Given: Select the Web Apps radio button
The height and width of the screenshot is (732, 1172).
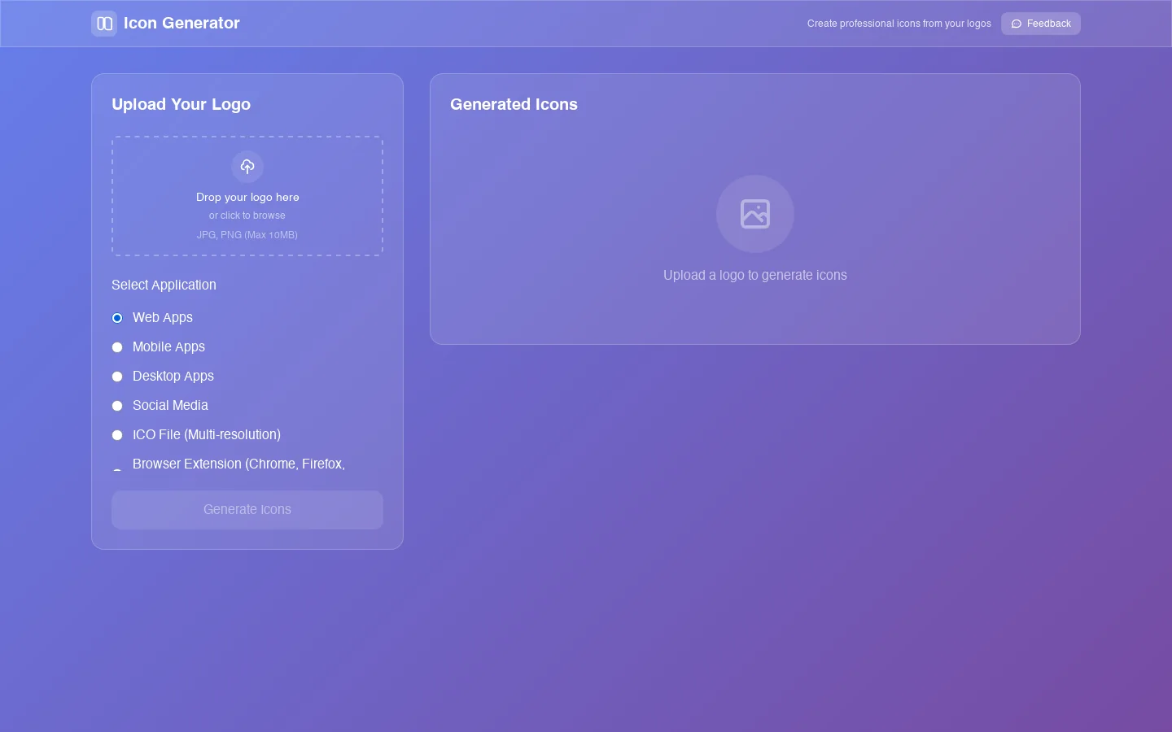Looking at the screenshot, I should pyautogui.click(x=117, y=318).
